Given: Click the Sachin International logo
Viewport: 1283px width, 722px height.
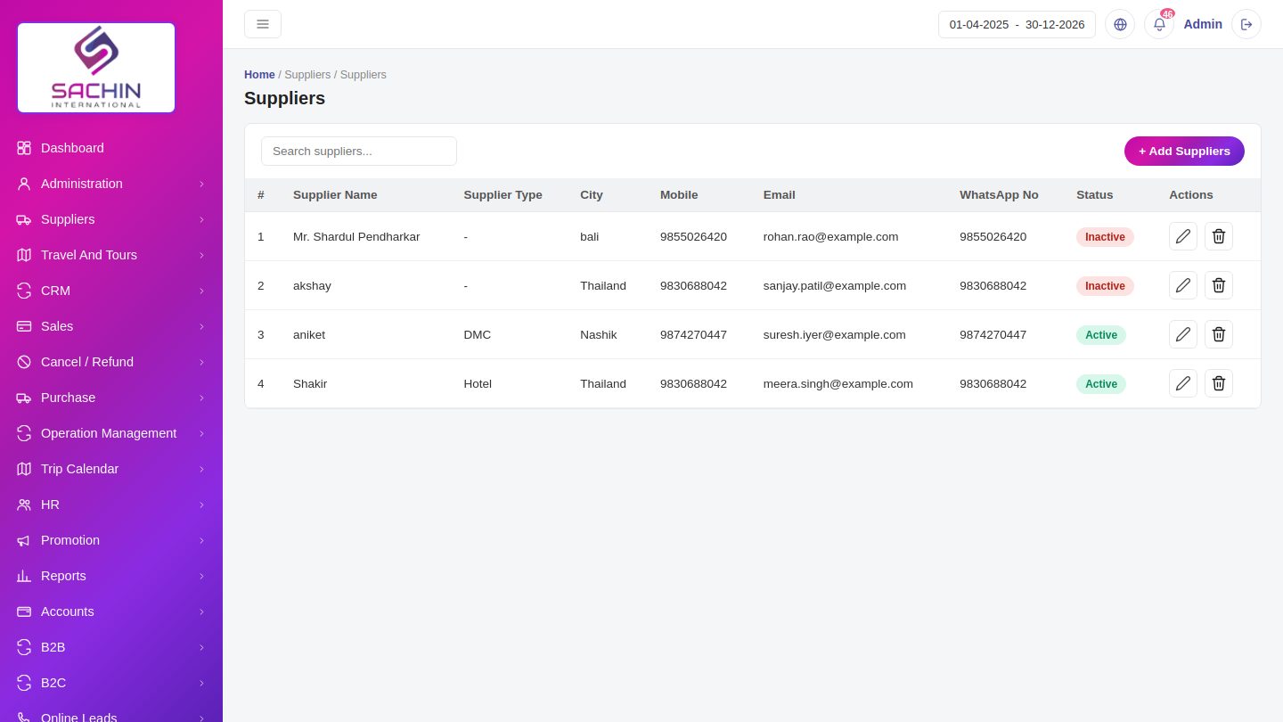Looking at the screenshot, I should tap(96, 68).
